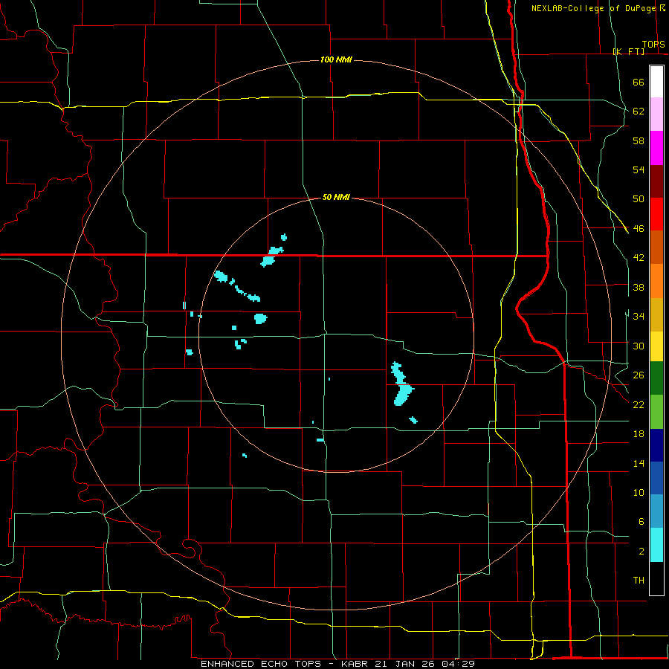Click the 10 legend scale value

pos(639,492)
